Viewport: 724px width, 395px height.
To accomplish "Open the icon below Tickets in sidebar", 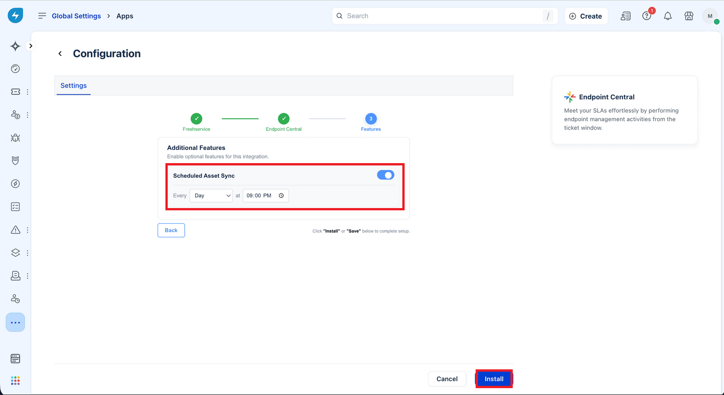I will [15, 115].
